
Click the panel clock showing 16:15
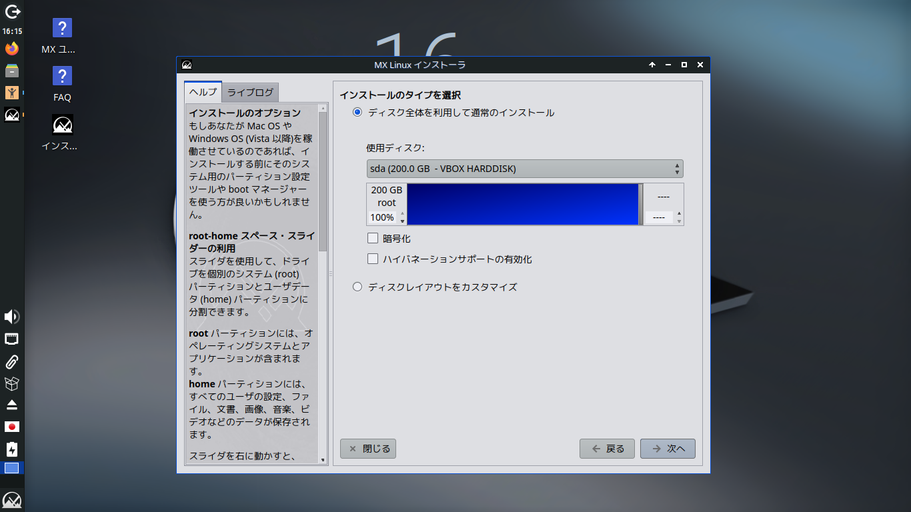[x=12, y=31]
